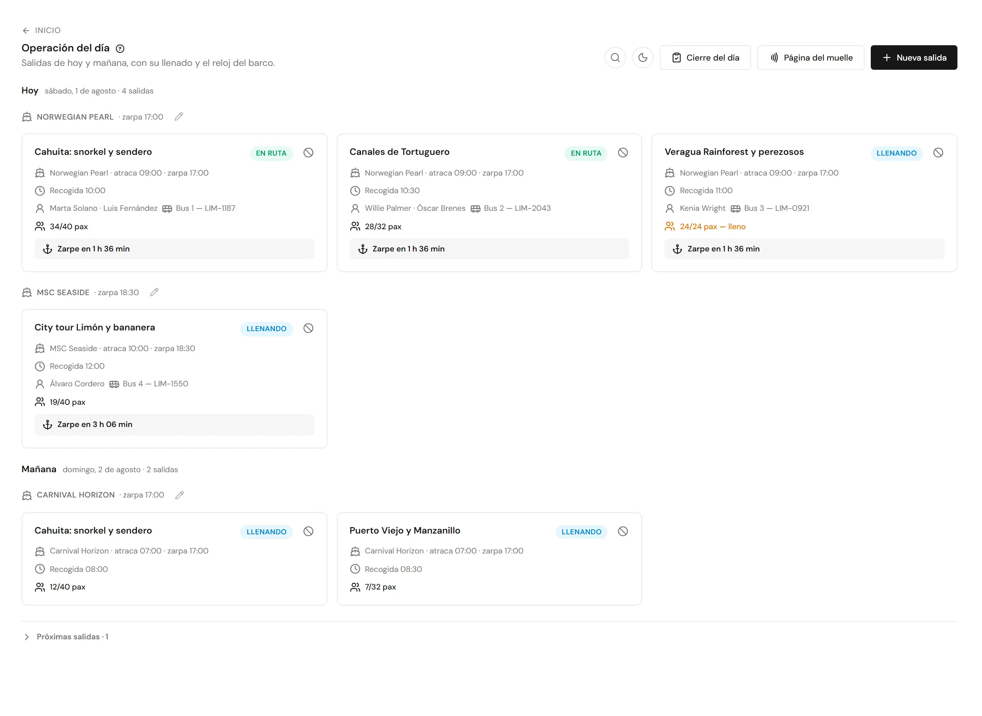982x716 pixels.
Task: Open City tour Limón y bananera title
Action: 95,327
